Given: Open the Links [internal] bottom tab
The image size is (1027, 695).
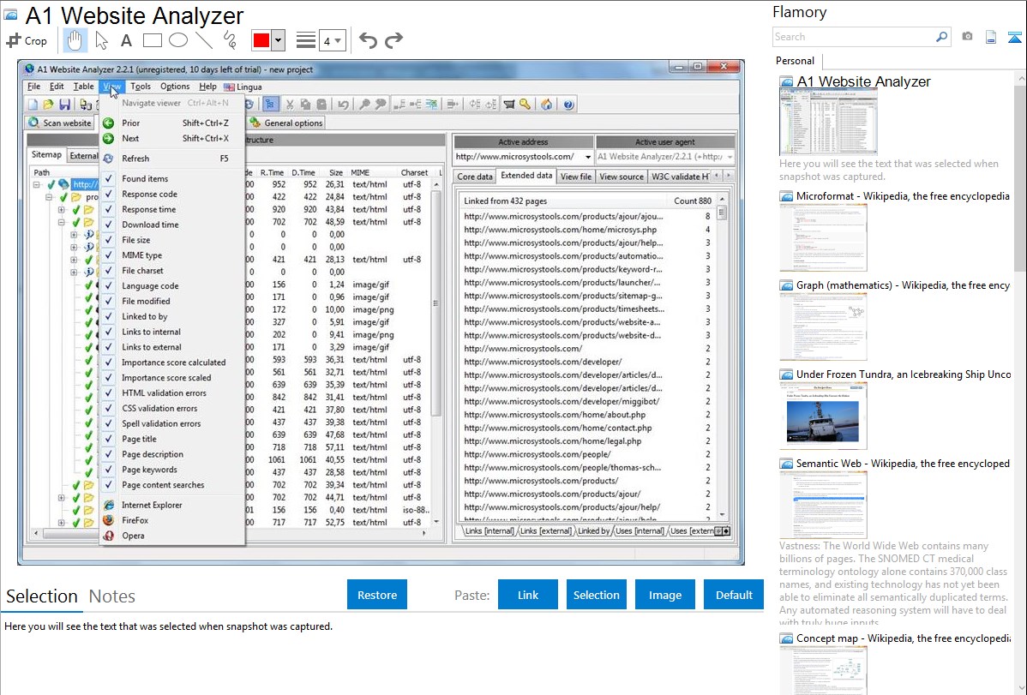Looking at the screenshot, I should (x=489, y=531).
